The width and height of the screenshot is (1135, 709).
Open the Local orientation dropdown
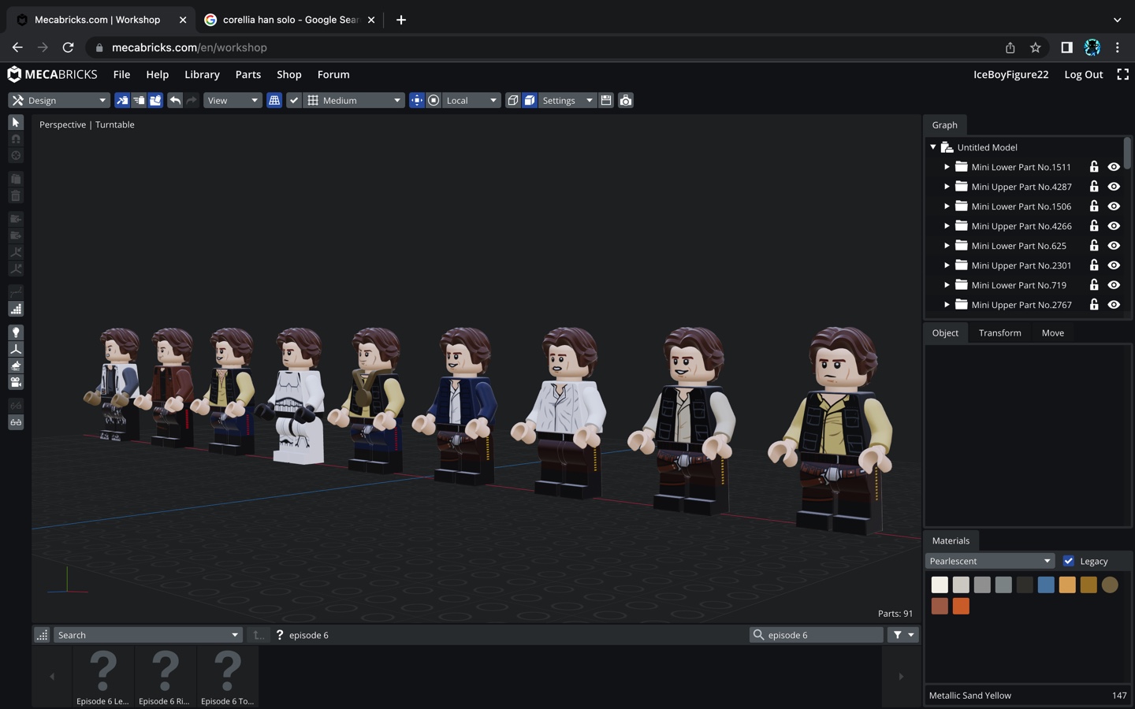471,100
